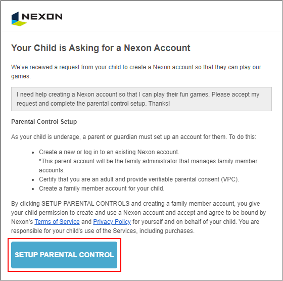Image resolution: width=283 pixels, height=281 pixels.
Task: Click the 'Create a family member account' step
Action: (x=102, y=189)
